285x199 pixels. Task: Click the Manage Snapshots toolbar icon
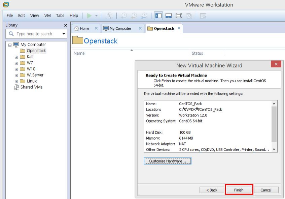click(x=144, y=16)
